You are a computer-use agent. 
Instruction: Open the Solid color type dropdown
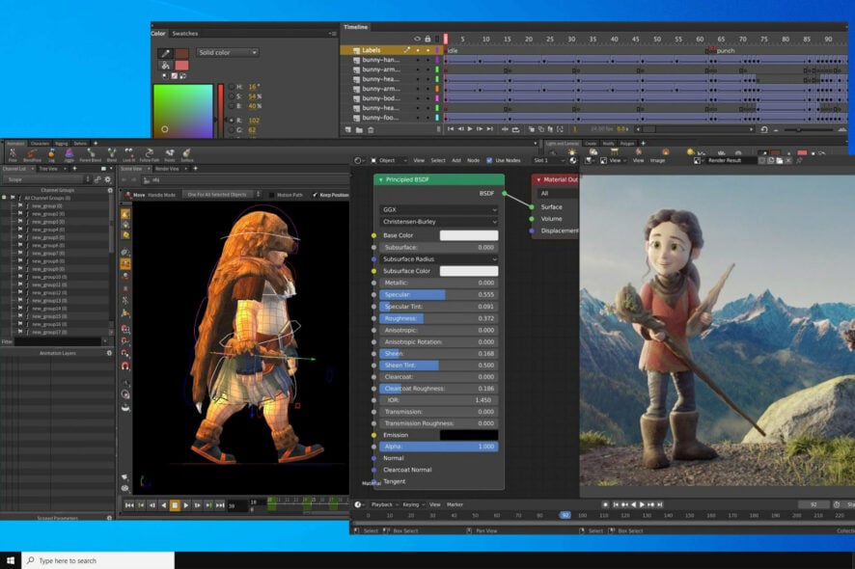pyautogui.click(x=227, y=52)
